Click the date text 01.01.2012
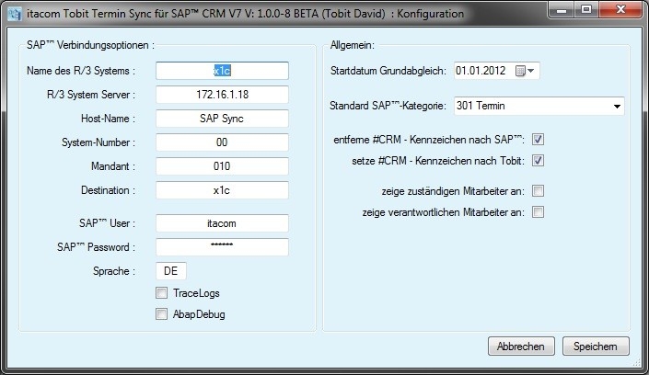Viewport: 649px width, 375px height. tap(481, 71)
